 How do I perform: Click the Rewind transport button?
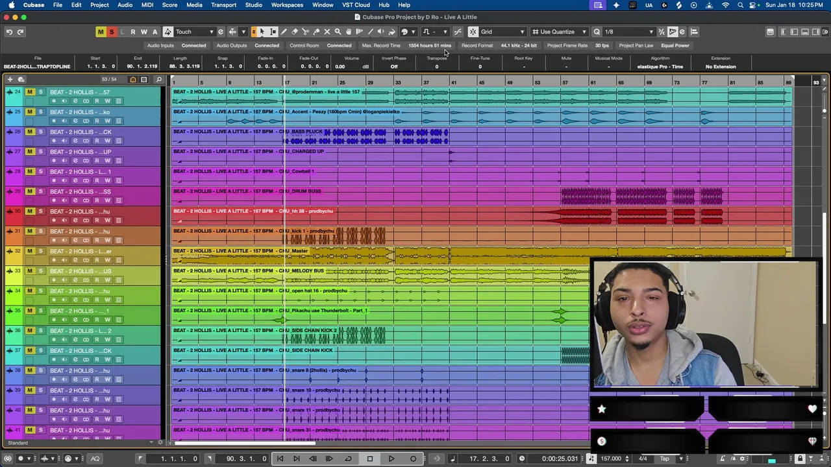(312, 459)
